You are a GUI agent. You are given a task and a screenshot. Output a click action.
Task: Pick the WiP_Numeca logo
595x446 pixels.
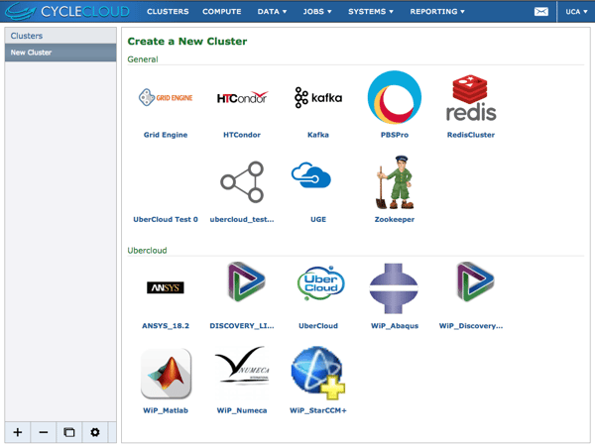click(242, 366)
